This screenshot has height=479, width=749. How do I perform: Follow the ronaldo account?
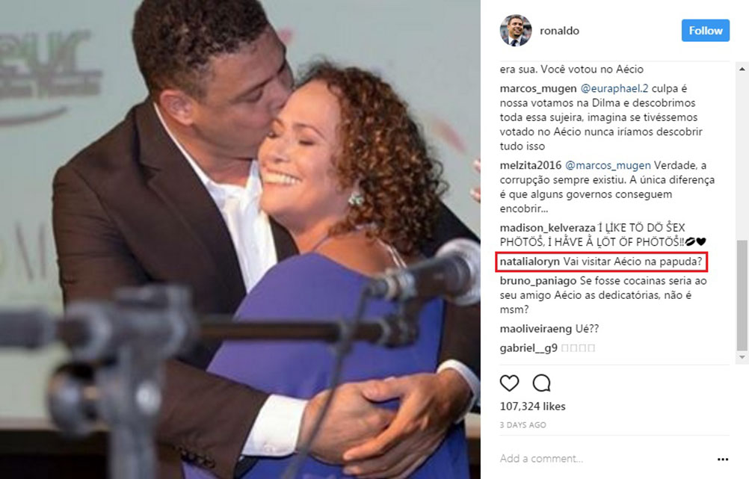pyautogui.click(x=706, y=31)
